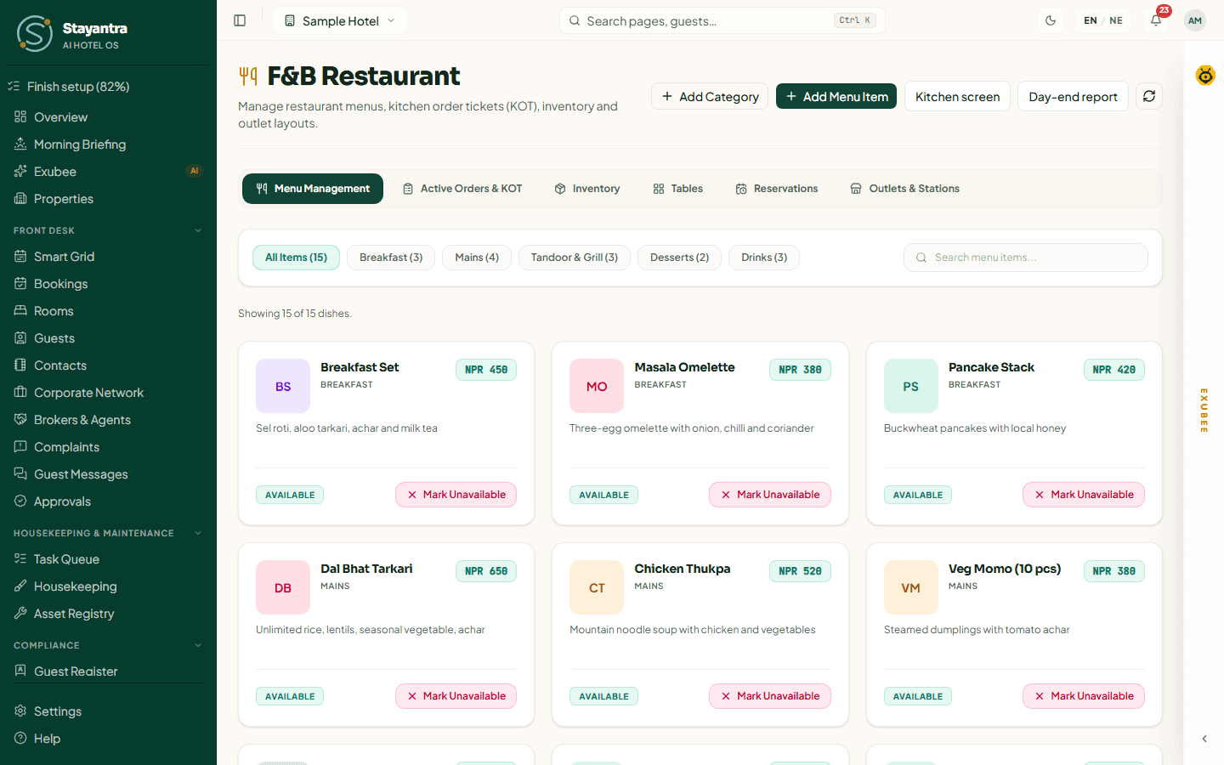The width and height of the screenshot is (1224, 765).
Task: Open Help in sidebar
Action: pyautogui.click(x=108, y=739)
